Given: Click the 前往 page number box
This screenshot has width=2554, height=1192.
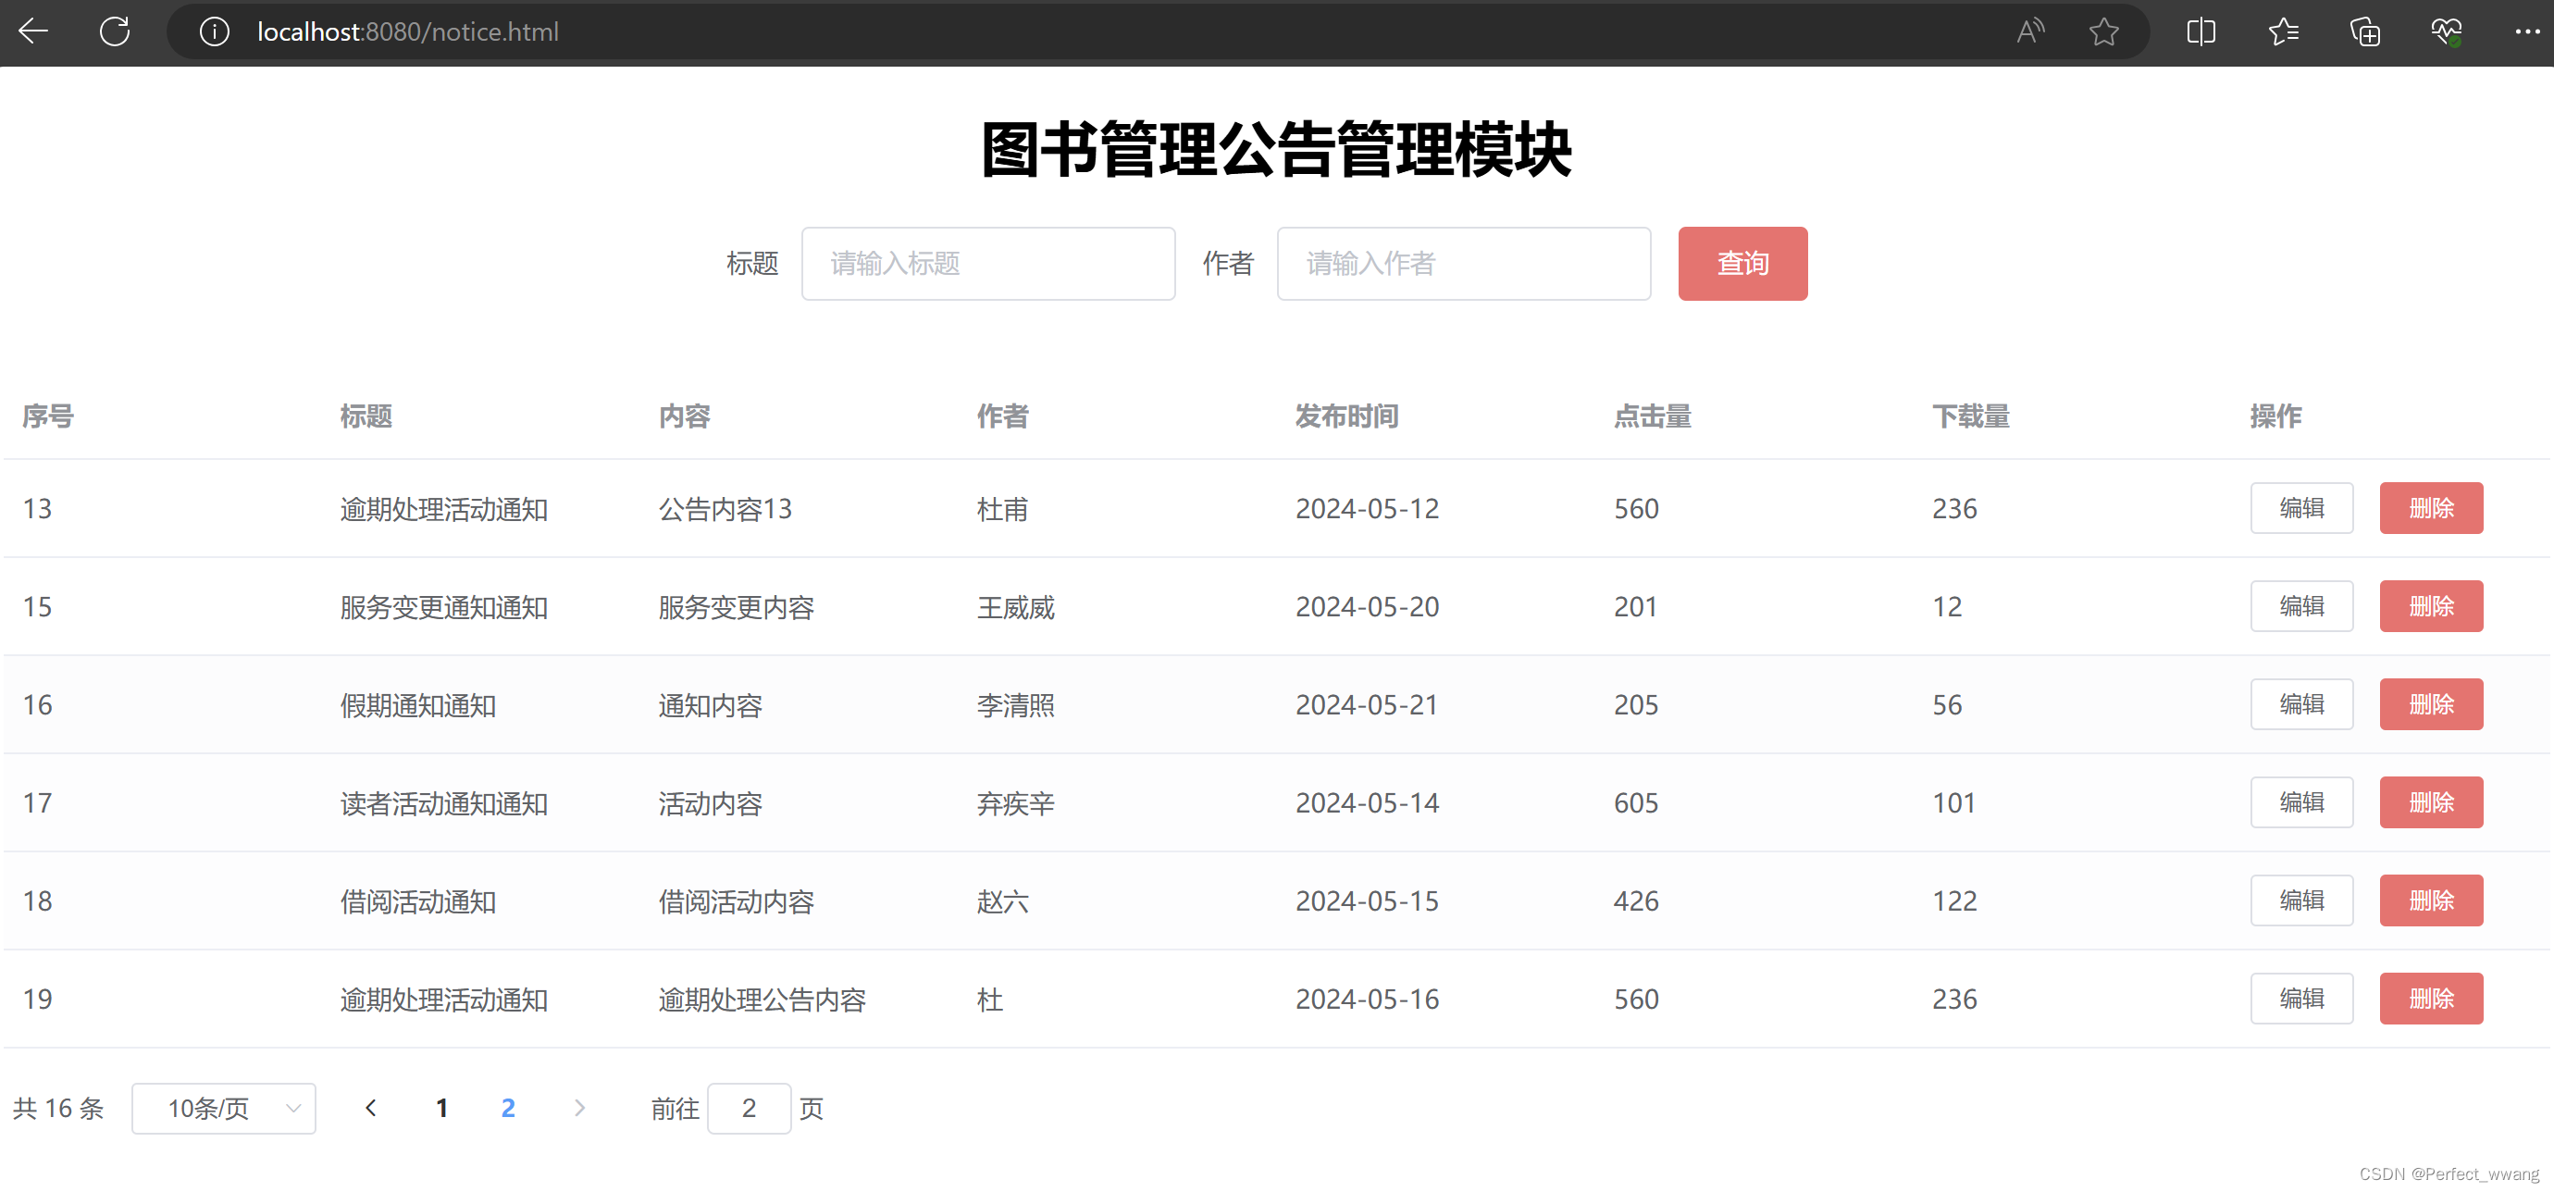Looking at the screenshot, I should coord(749,1108).
